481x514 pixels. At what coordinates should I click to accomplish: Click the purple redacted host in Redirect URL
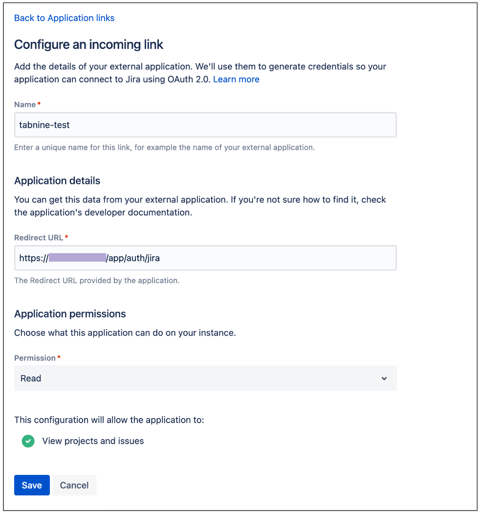77,258
